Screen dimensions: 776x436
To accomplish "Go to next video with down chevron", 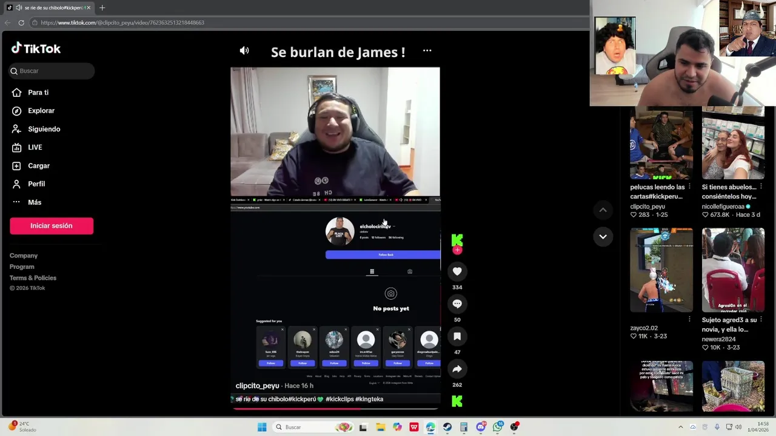I will pyautogui.click(x=603, y=237).
